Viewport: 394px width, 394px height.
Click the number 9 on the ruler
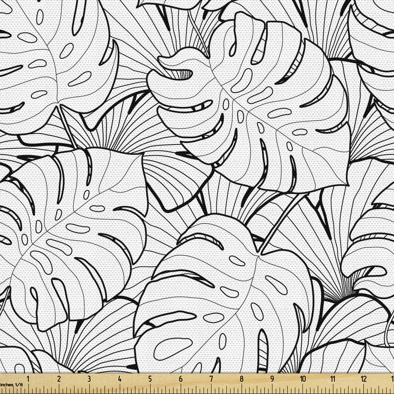coord(272,379)
